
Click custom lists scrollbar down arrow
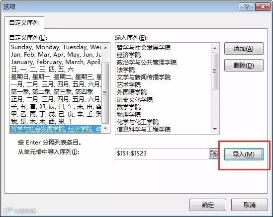click(x=105, y=129)
